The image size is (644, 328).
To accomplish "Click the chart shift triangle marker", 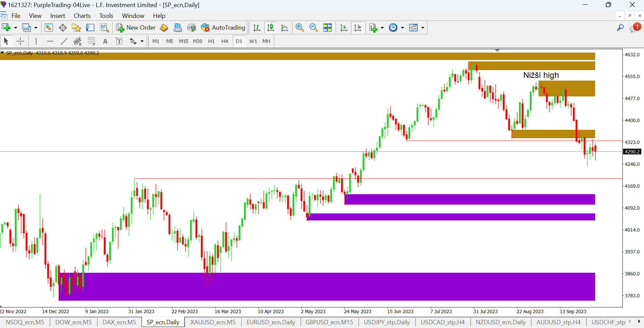I will pyautogui.click(x=497, y=50).
